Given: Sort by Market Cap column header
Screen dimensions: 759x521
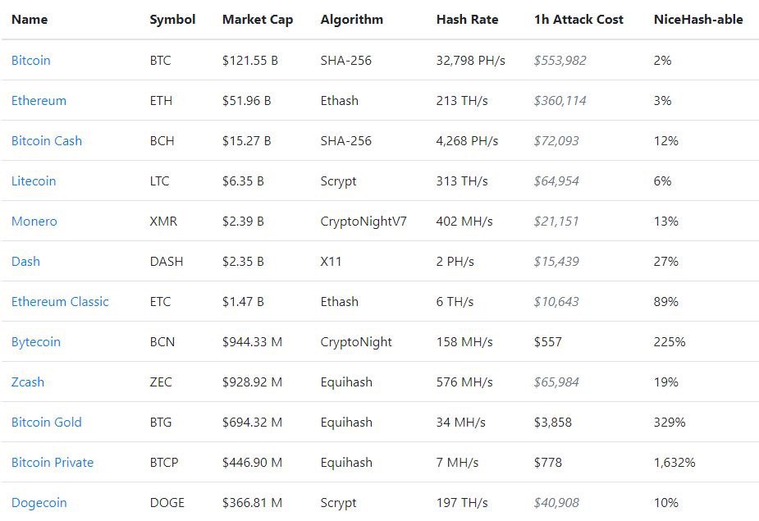Looking at the screenshot, I should [257, 20].
